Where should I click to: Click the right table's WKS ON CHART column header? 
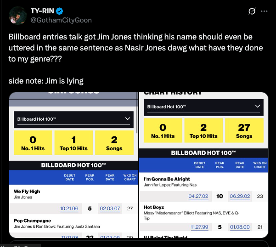point(260,165)
